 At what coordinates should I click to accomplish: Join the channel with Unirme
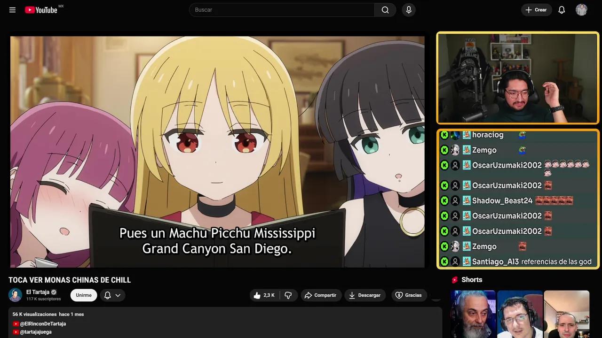tap(84, 295)
